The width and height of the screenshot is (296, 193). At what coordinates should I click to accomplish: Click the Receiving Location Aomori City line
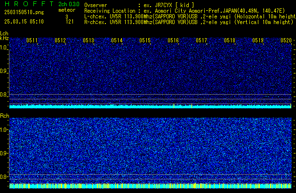(184, 11)
